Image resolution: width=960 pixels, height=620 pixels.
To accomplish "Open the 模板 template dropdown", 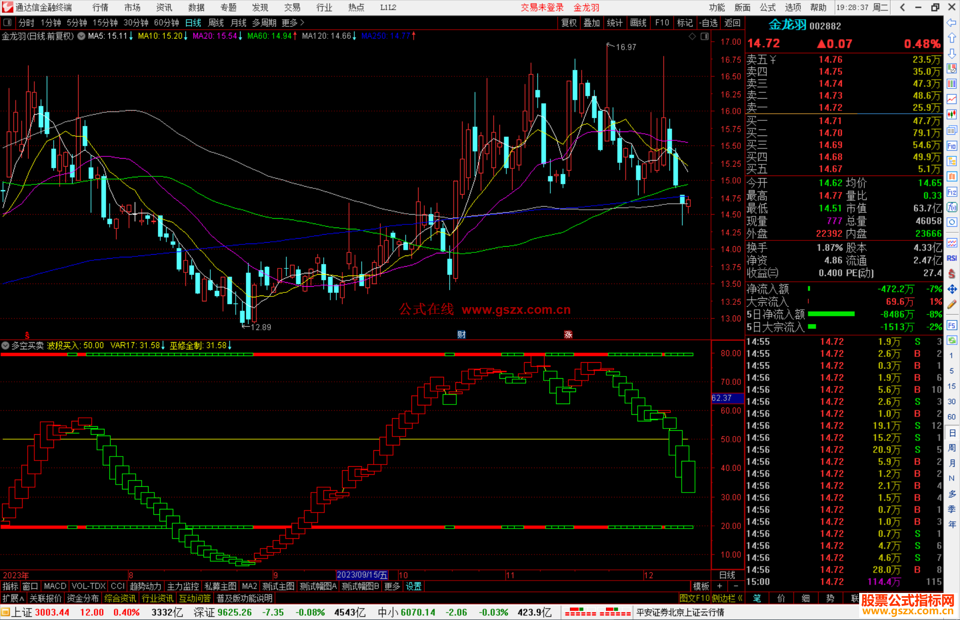I will pyautogui.click(x=701, y=586).
